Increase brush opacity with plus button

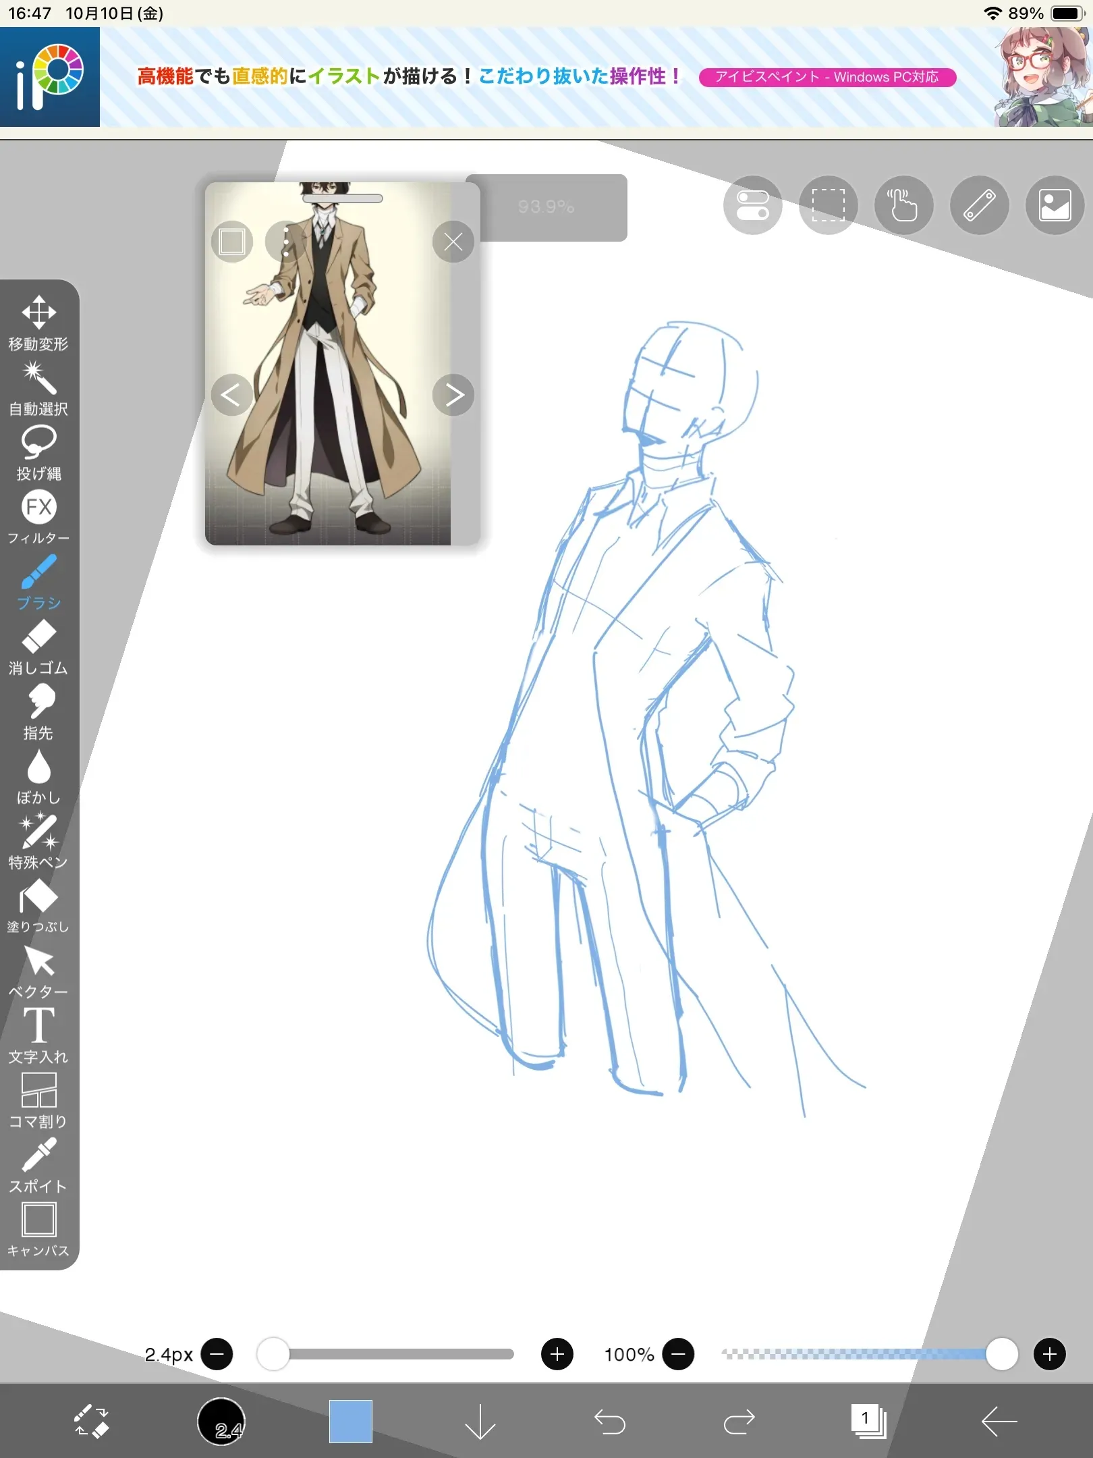point(1050,1354)
